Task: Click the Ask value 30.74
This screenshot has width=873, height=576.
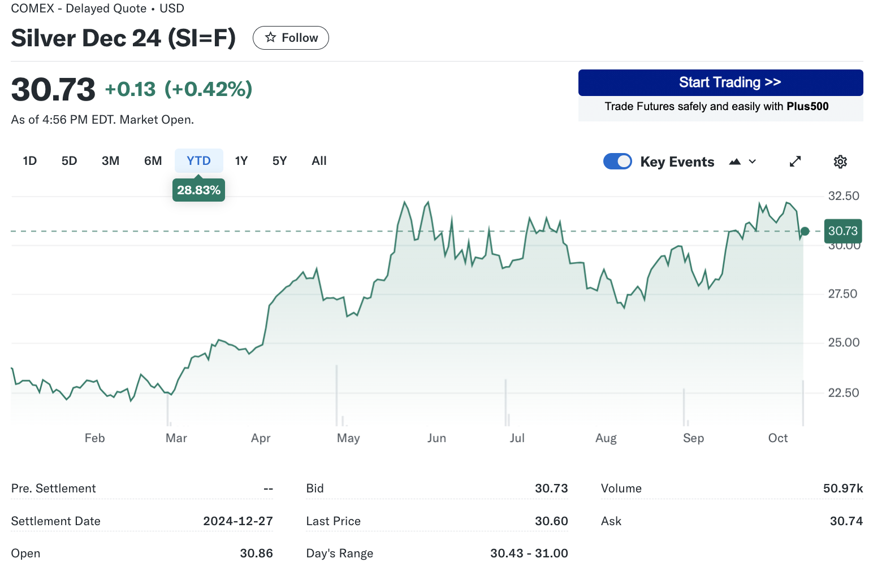Action: click(x=846, y=521)
